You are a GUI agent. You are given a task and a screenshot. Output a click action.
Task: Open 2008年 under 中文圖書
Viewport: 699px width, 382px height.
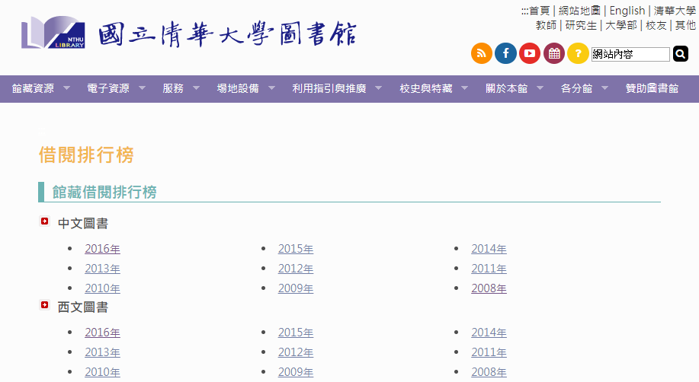pyautogui.click(x=489, y=288)
